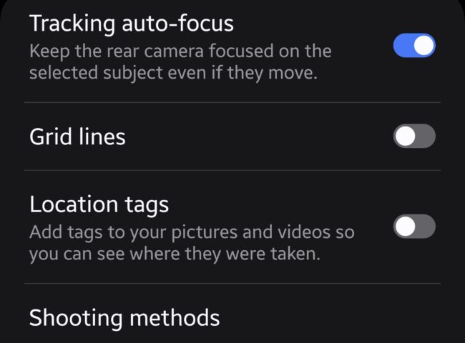This screenshot has width=465, height=343.
Task: Select the Grid lines label
Action: (77, 136)
